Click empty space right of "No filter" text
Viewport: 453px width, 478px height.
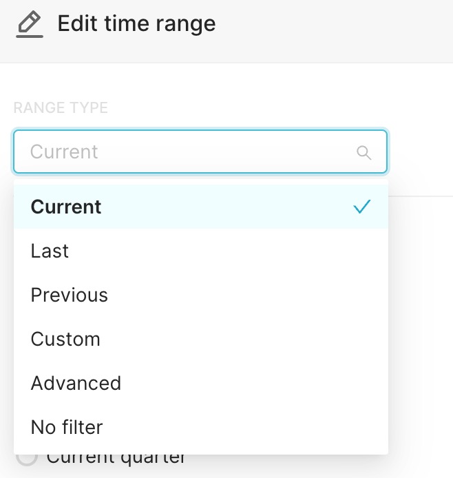[x=241, y=427]
